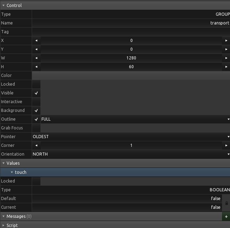Click the green plus icon in Messages

(x=226, y=216)
